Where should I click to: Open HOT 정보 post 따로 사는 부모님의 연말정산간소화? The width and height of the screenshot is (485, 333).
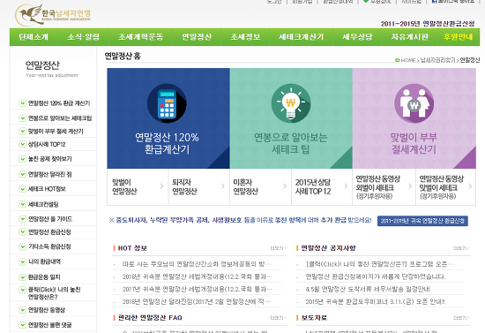tap(197, 264)
